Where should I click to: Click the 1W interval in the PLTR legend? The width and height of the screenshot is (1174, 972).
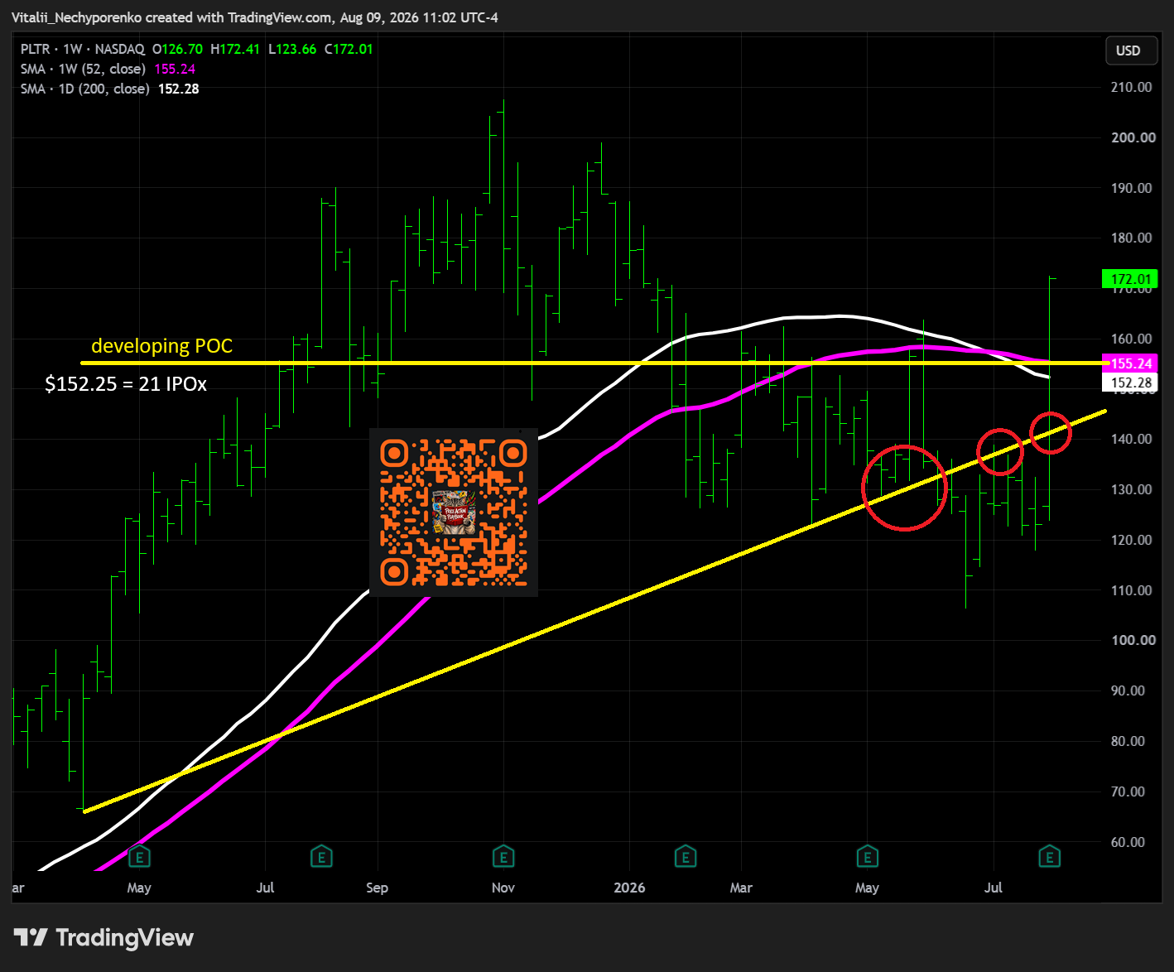pos(73,49)
